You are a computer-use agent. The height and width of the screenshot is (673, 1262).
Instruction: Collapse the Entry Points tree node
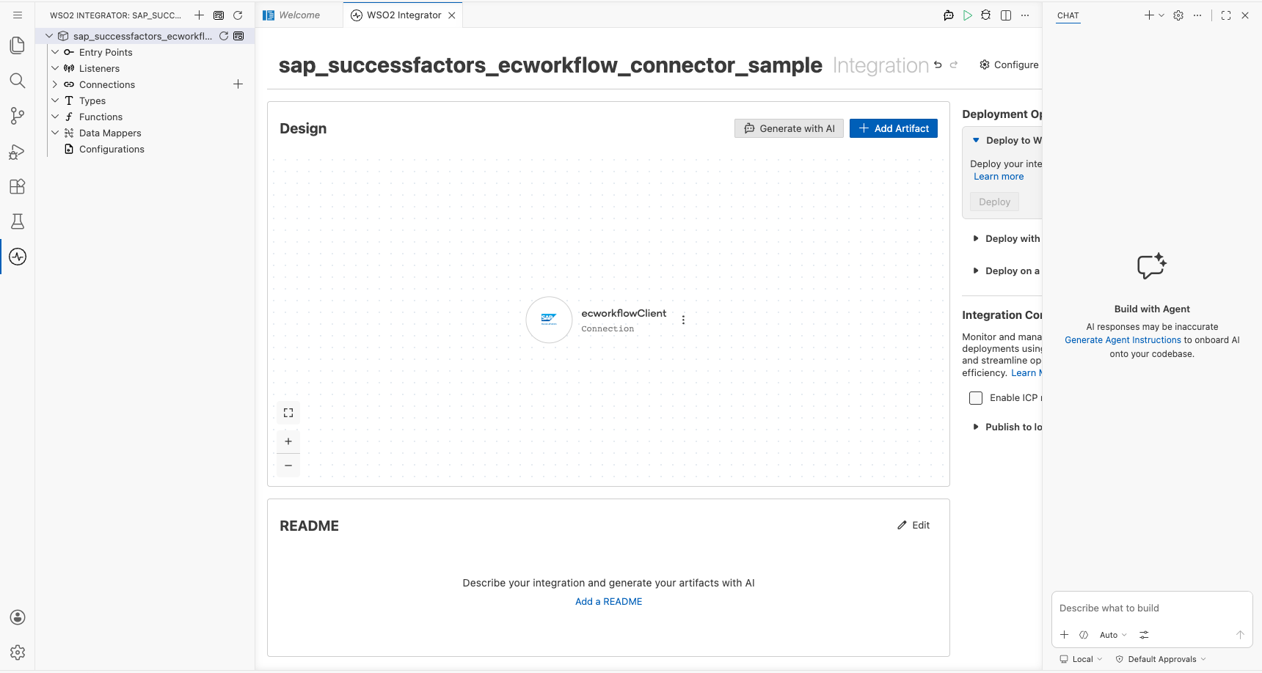coord(55,52)
